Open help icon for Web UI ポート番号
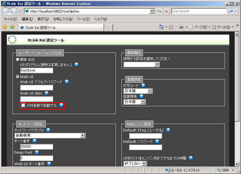The image size is (241, 174). click(x=49, y=164)
